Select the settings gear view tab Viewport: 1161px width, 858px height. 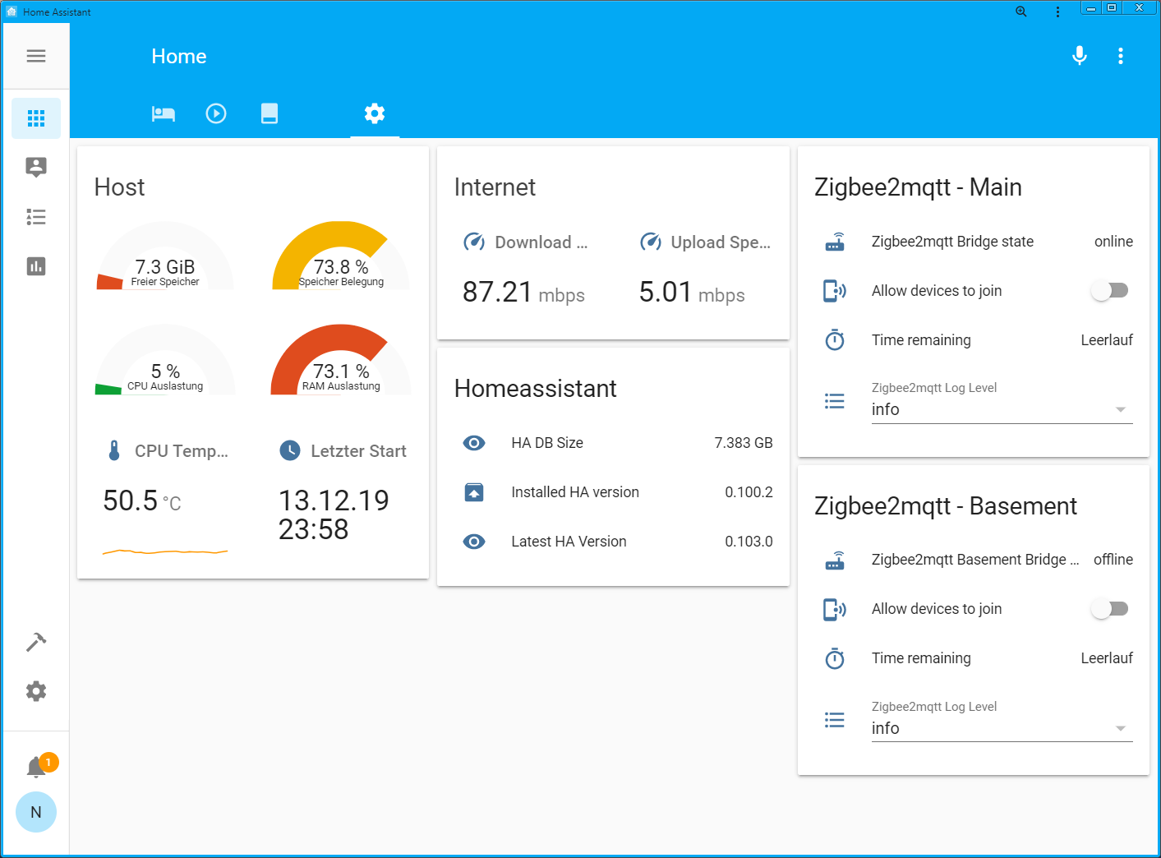tap(375, 113)
